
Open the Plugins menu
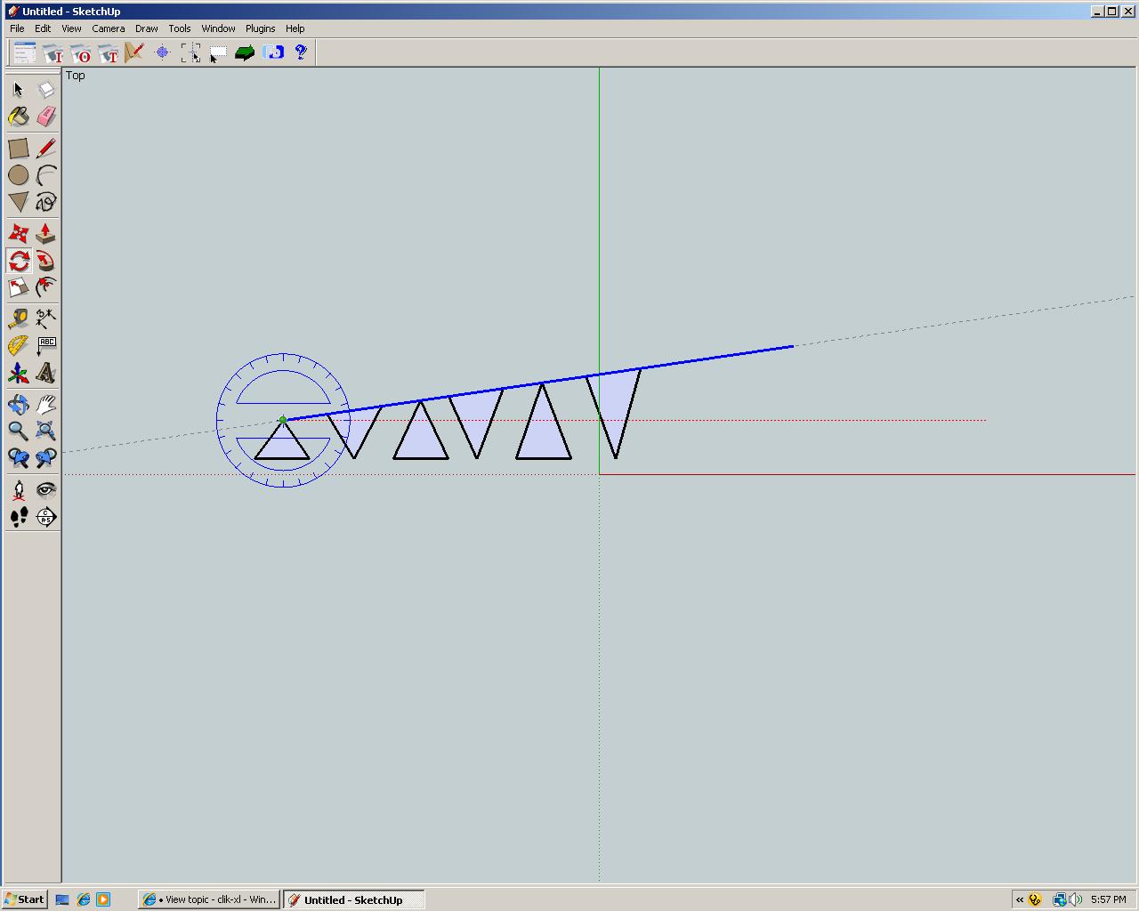click(x=260, y=28)
